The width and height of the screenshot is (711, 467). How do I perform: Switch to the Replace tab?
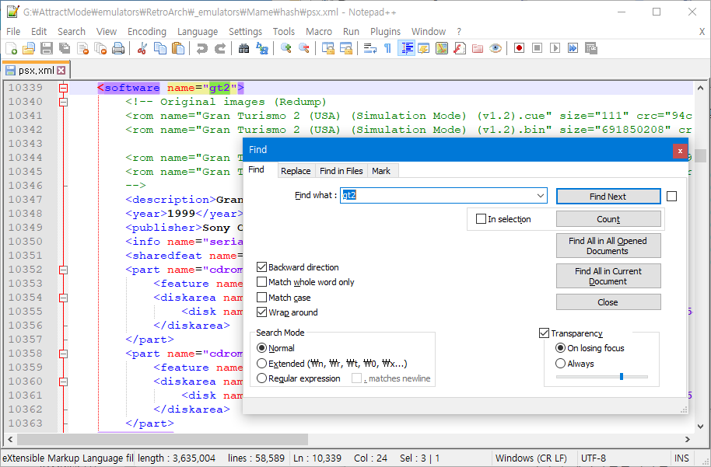tap(296, 171)
